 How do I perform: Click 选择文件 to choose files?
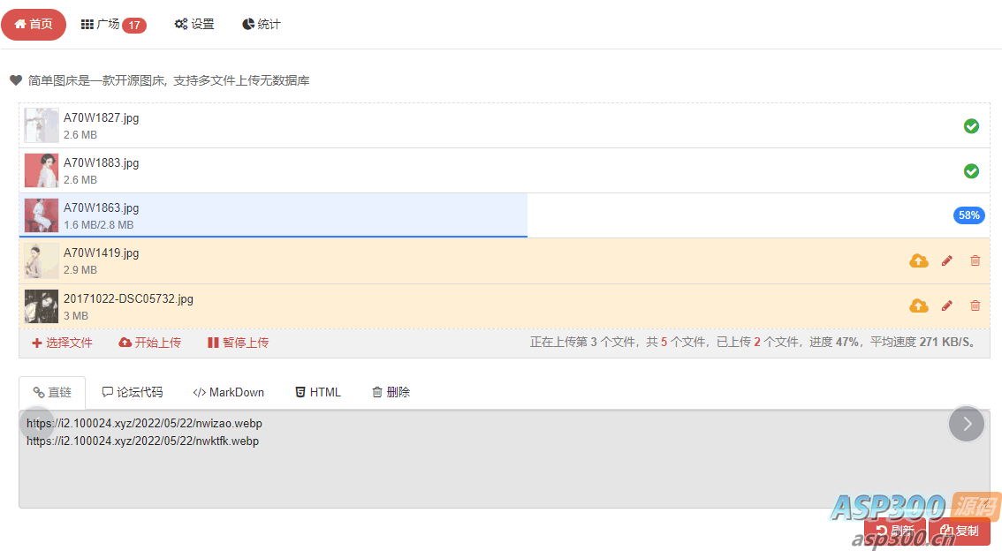[62, 343]
